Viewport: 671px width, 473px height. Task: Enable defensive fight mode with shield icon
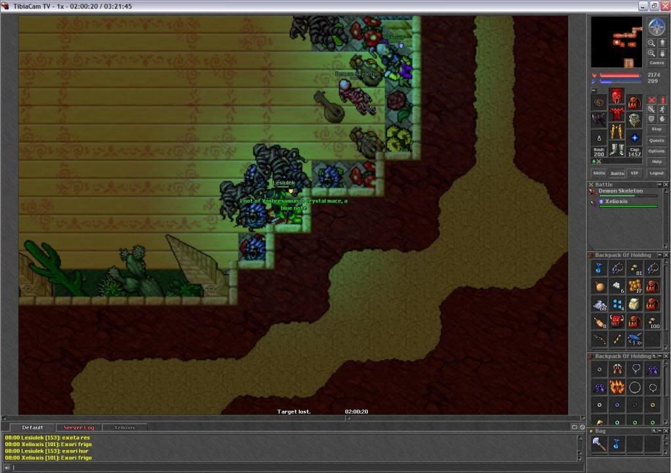click(x=651, y=119)
